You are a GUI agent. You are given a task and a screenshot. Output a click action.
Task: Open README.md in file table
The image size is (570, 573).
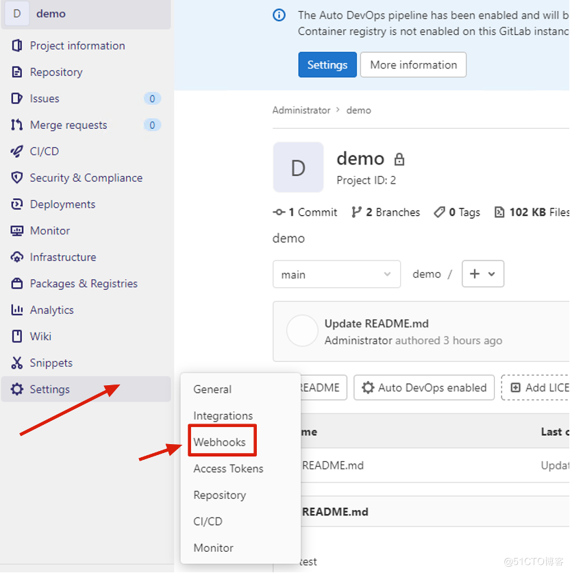(x=333, y=465)
